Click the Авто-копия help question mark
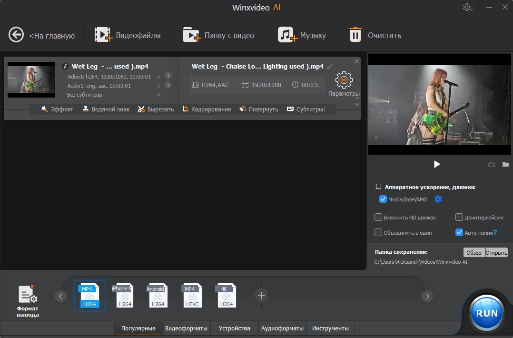Viewport: 513px width, 338px height. (x=495, y=233)
